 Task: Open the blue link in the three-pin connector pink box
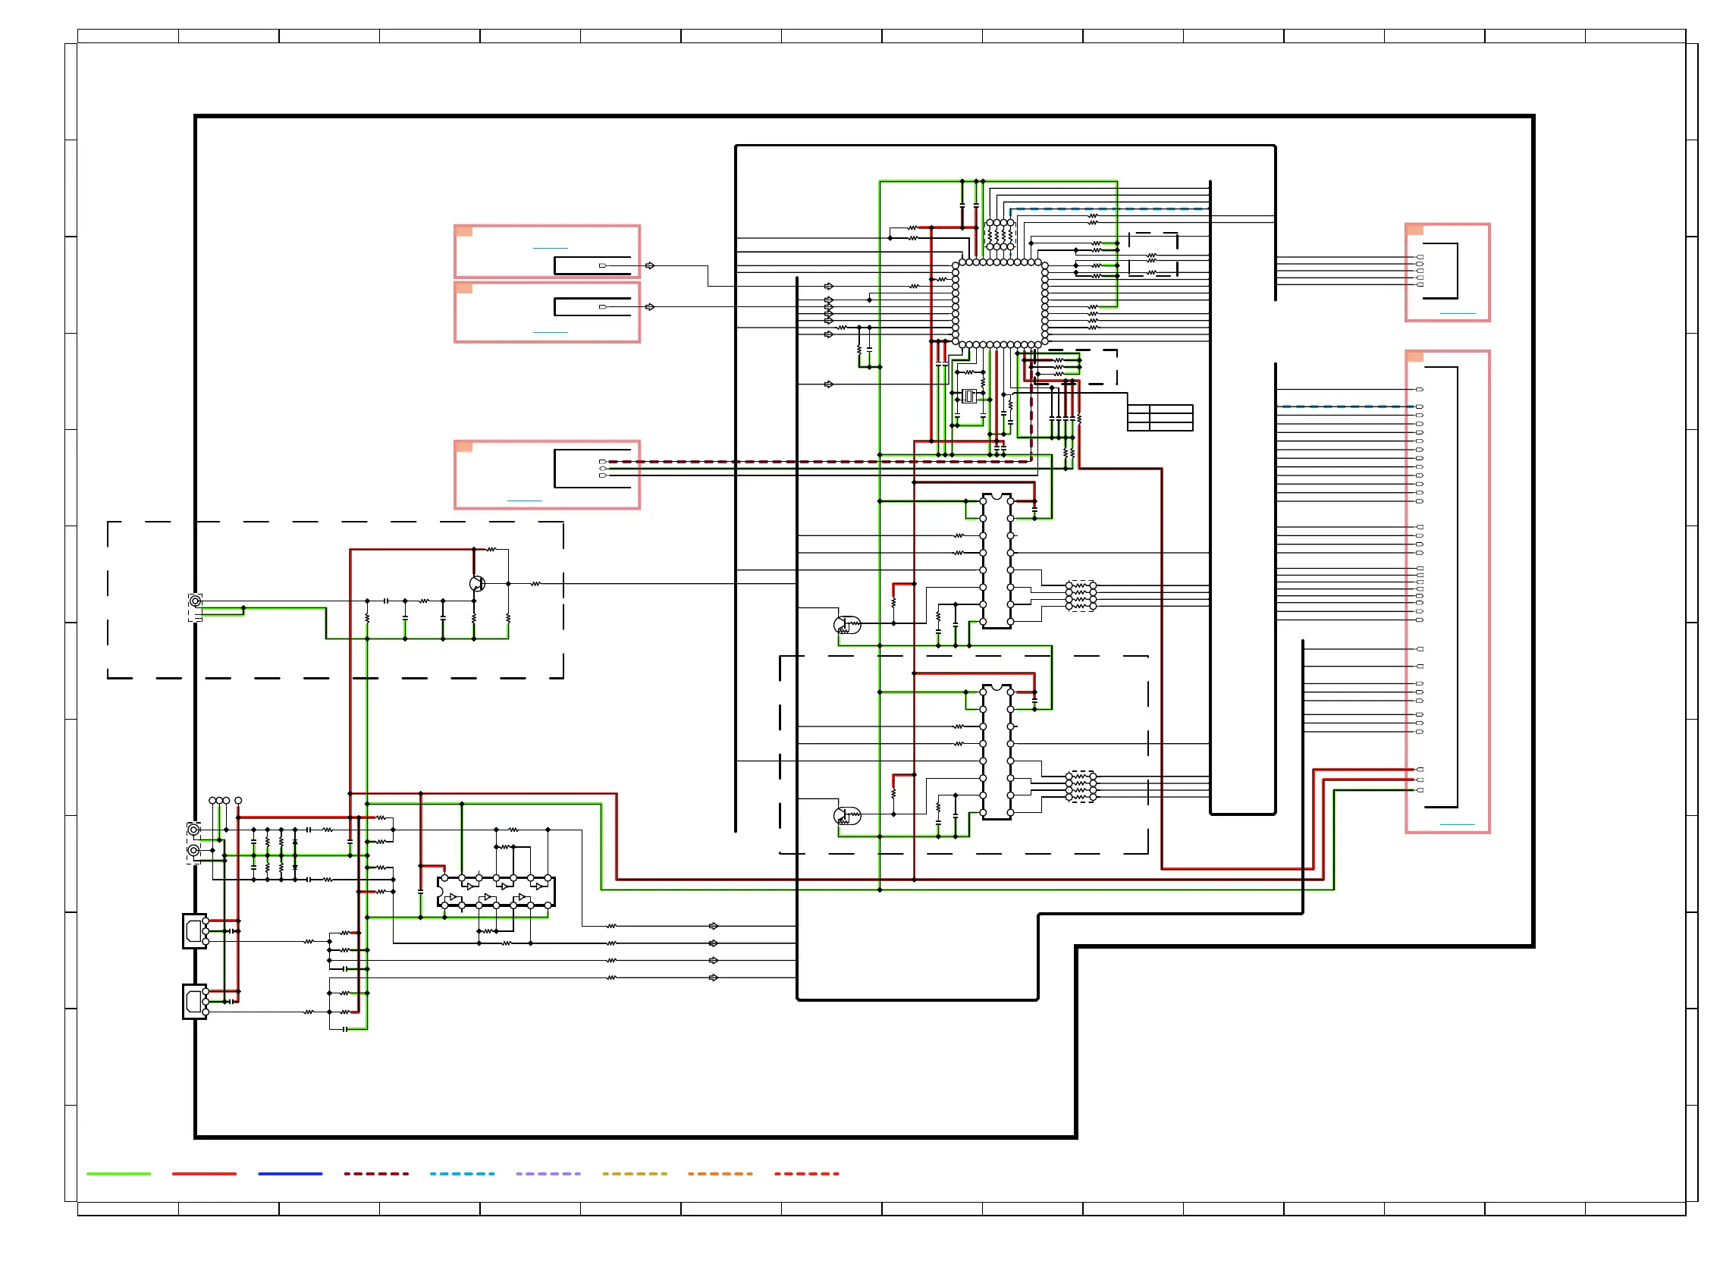pos(524,501)
